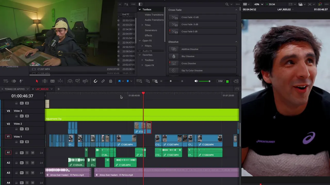The image size is (330, 185).
Task: Collapse the Toolbox tree section
Action: [140, 10]
